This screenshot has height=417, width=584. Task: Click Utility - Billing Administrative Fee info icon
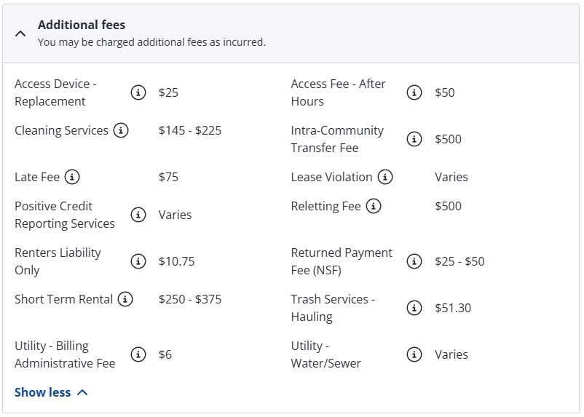coord(138,354)
